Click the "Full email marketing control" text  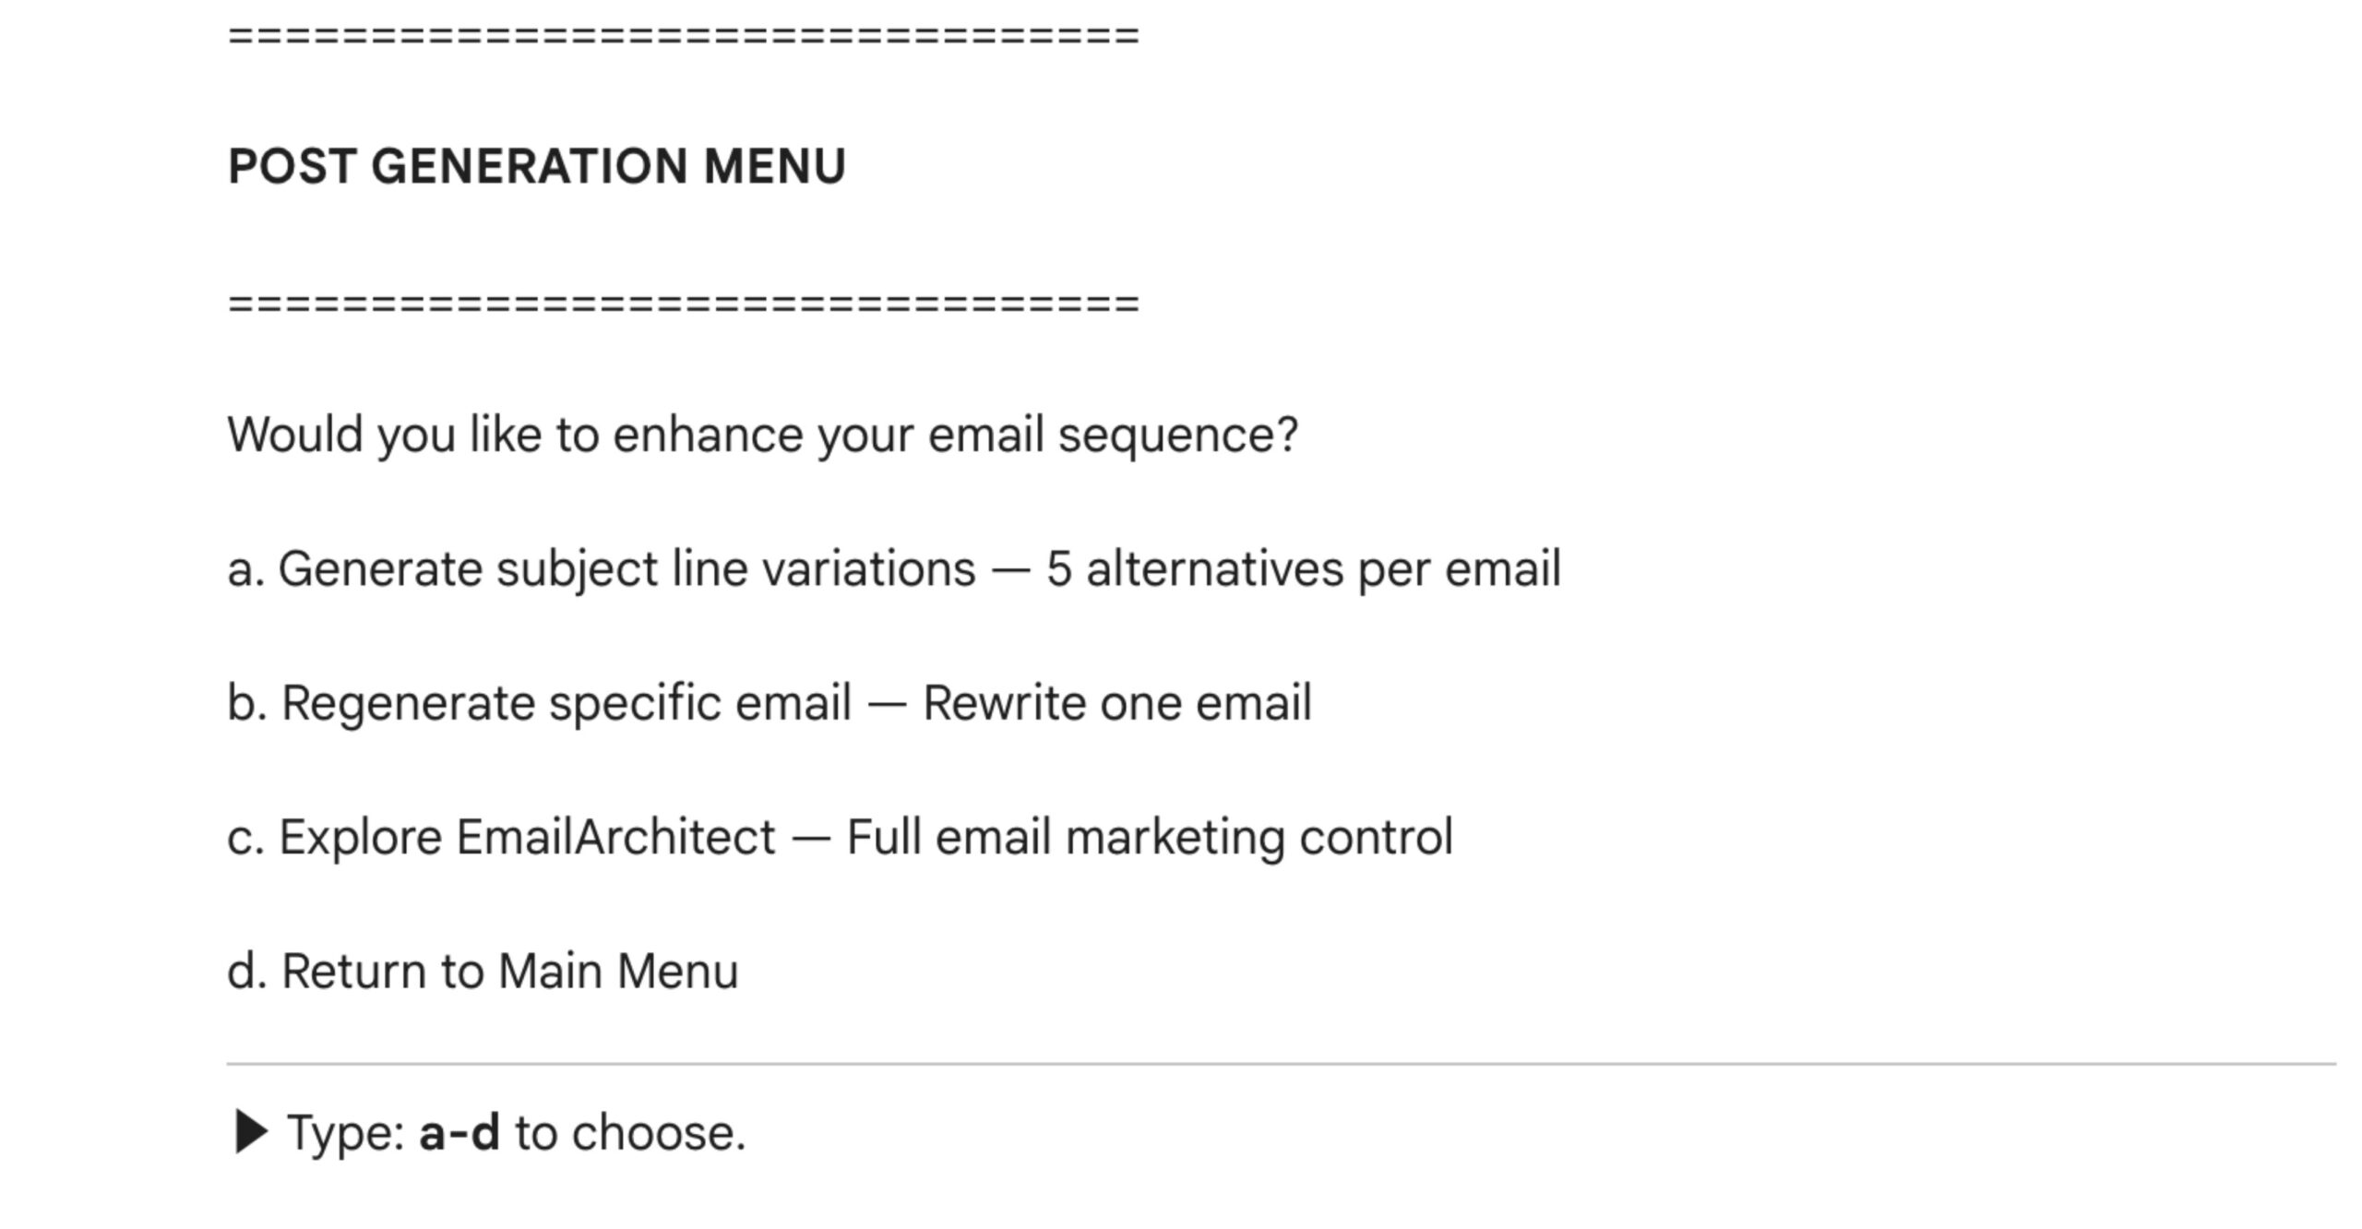click(x=1149, y=837)
